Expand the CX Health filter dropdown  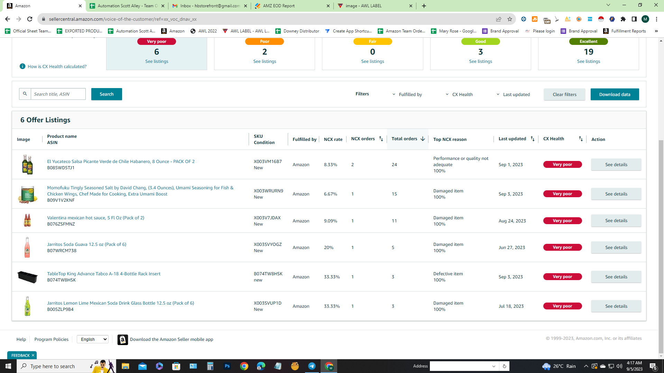[x=459, y=94]
